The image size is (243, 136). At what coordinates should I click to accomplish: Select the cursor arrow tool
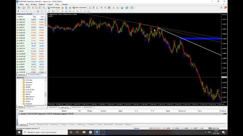coord(19,11)
